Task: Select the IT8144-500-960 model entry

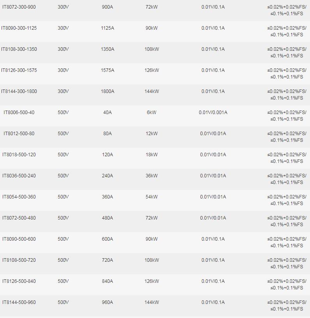Action: pos(19,302)
